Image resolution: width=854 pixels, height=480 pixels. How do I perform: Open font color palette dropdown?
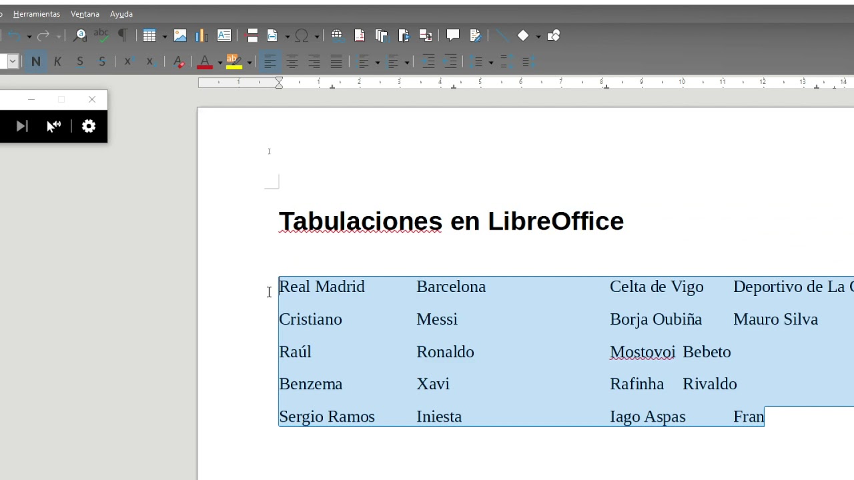coord(220,62)
